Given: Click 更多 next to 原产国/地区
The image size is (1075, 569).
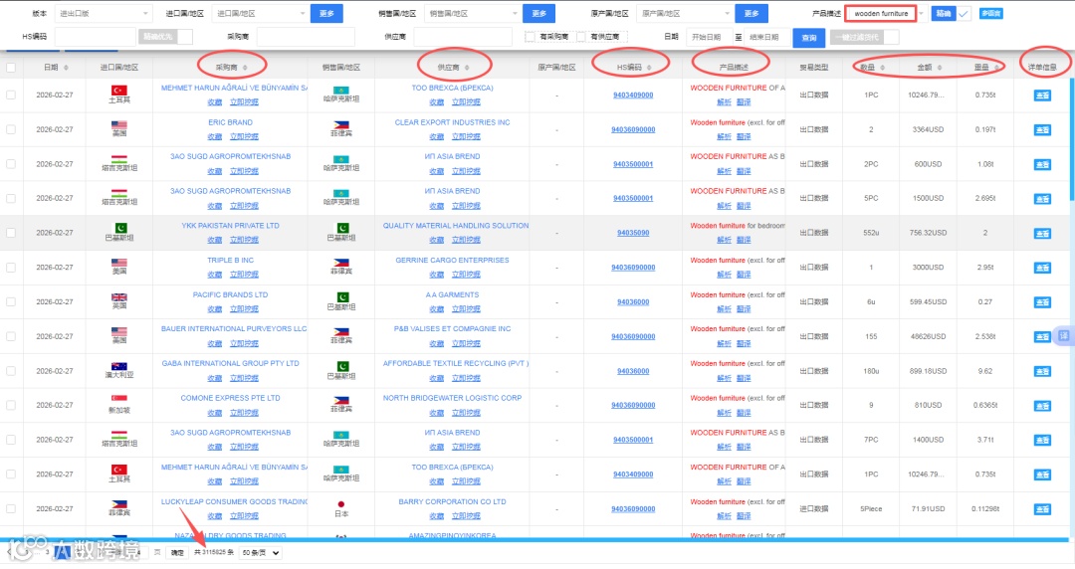Looking at the screenshot, I should click(x=752, y=14).
